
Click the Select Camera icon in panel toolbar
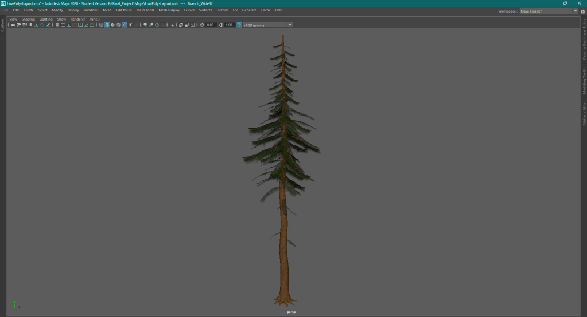pyautogui.click(x=13, y=25)
